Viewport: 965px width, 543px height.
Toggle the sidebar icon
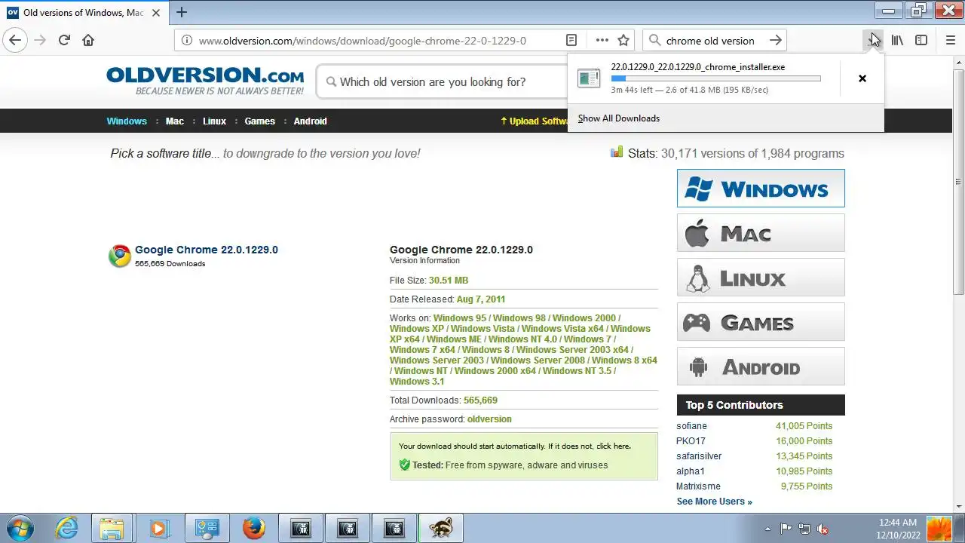pyautogui.click(x=921, y=41)
